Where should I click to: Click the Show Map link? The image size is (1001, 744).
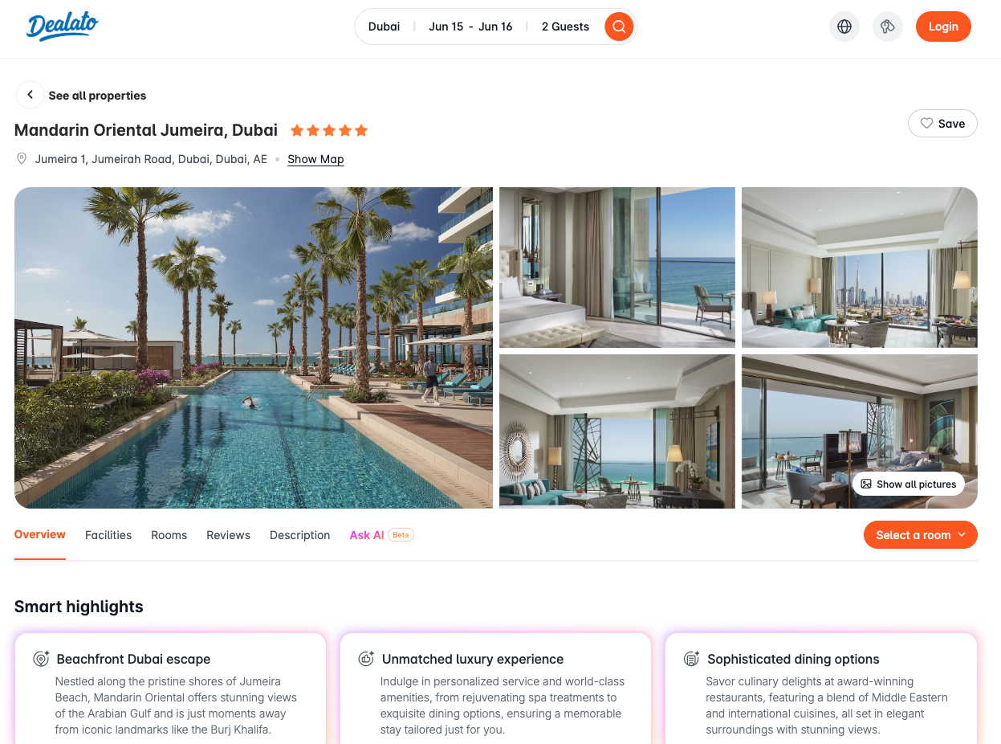click(x=315, y=159)
